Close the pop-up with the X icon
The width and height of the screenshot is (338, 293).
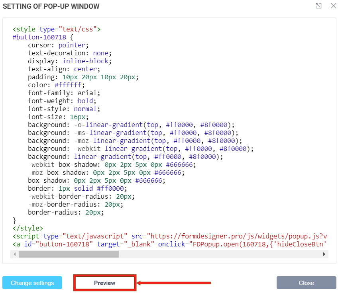click(333, 6)
